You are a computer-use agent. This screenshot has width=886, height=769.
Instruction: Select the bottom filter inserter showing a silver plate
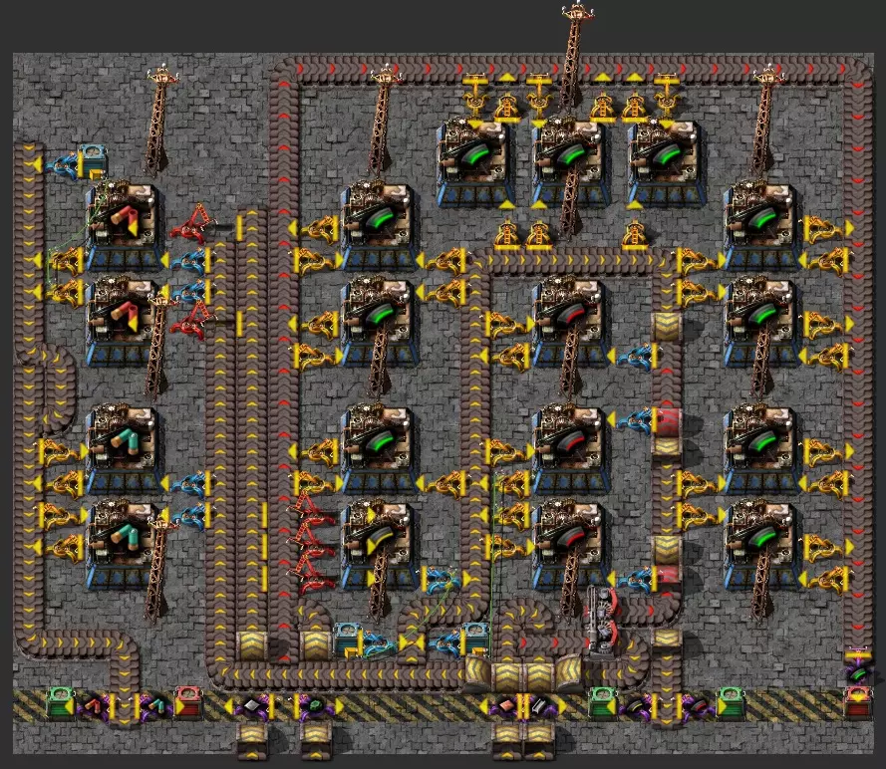click(253, 706)
